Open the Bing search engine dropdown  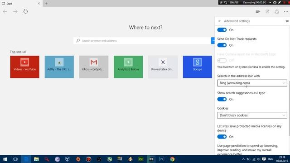tap(252, 83)
